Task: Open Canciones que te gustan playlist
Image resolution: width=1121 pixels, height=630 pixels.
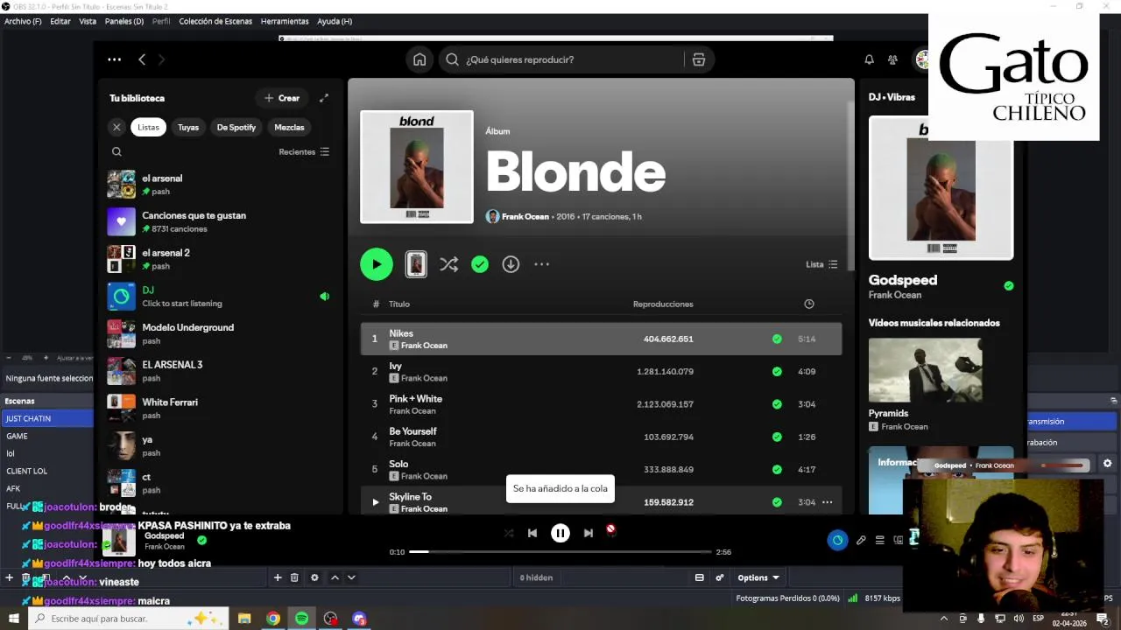Action: point(219,221)
